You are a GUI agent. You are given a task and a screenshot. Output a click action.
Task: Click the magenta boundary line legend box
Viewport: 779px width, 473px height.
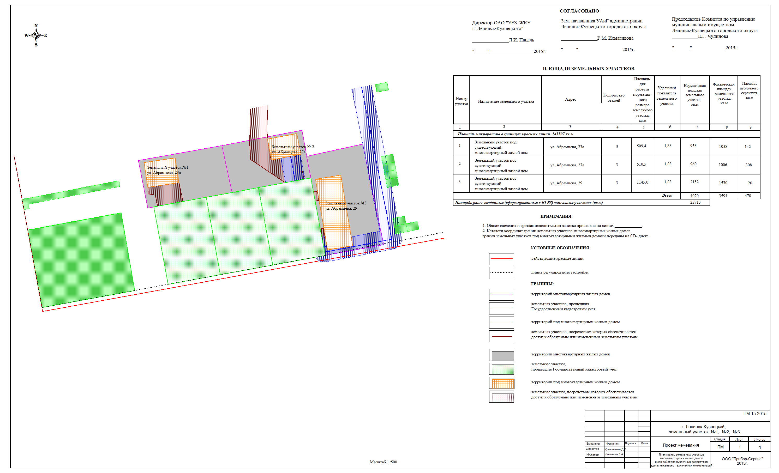click(x=501, y=294)
